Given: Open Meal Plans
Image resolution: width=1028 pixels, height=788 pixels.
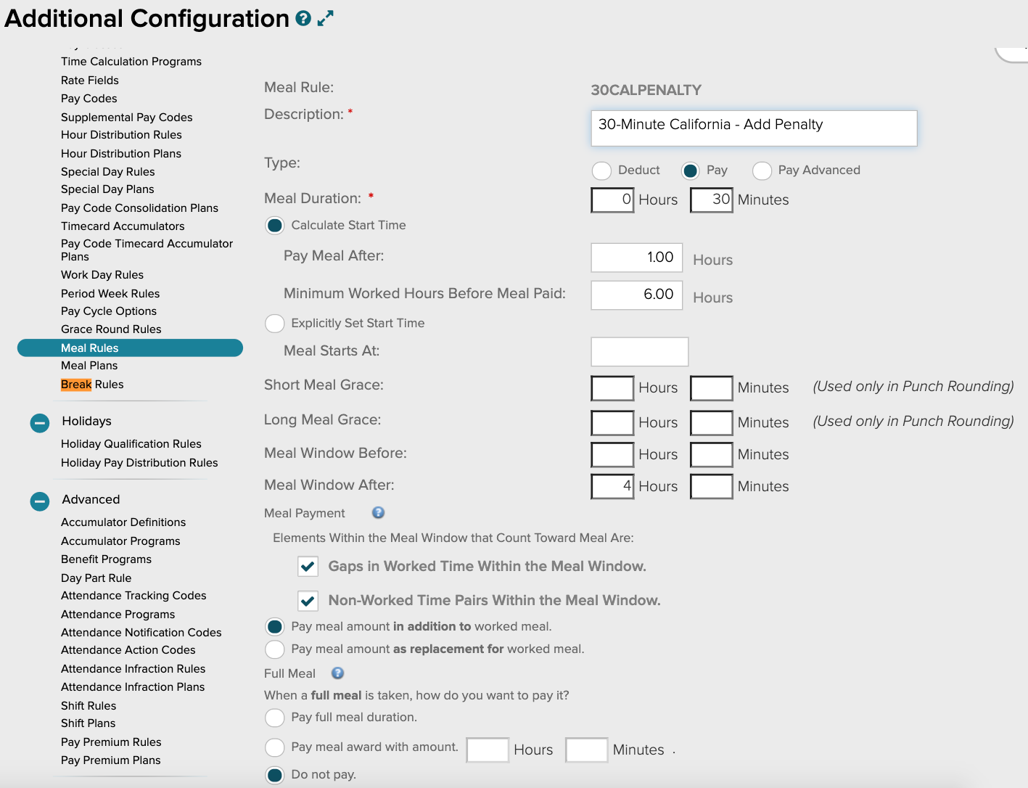Looking at the screenshot, I should (89, 366).
